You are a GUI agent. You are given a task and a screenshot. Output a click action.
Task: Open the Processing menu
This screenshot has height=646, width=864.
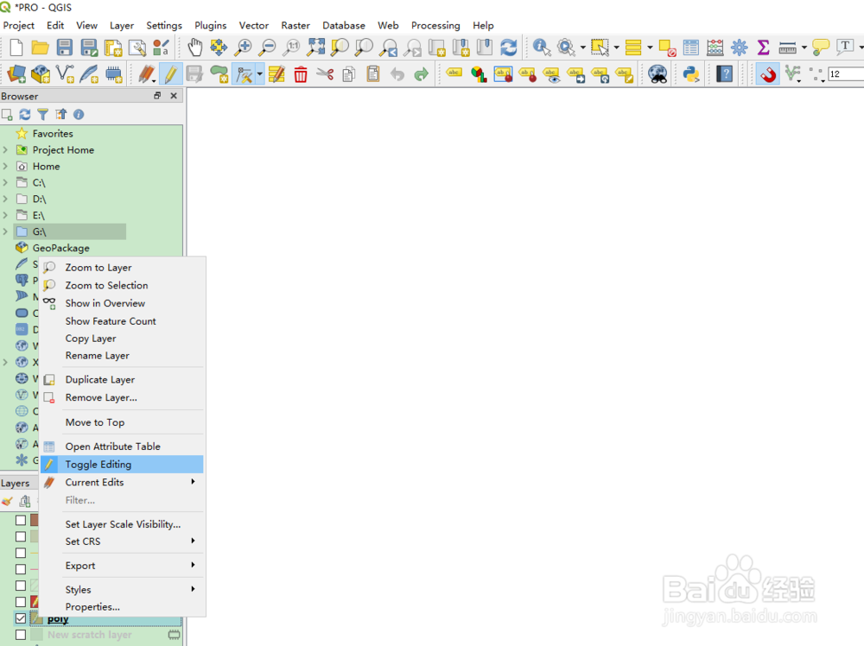pyautogui.click(x=435, y=25)
